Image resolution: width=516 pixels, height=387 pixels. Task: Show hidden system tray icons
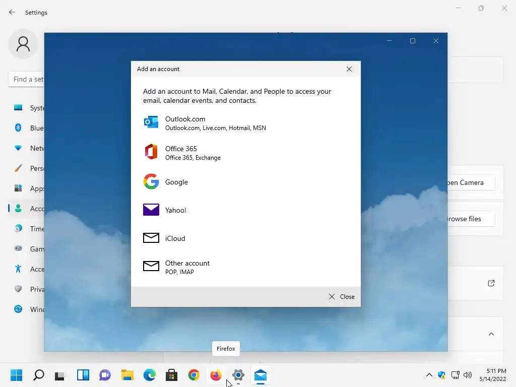point(429,375)
